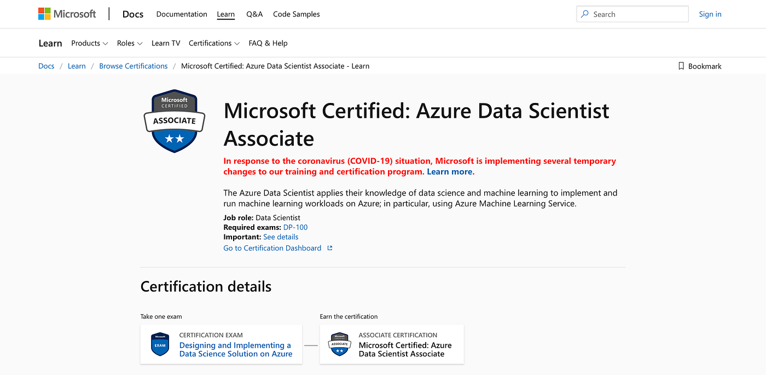The height and width of the screenshot is (375, 766).
Task: Click the external link icon by Certification Dashboard
Action: click(330, 248)
